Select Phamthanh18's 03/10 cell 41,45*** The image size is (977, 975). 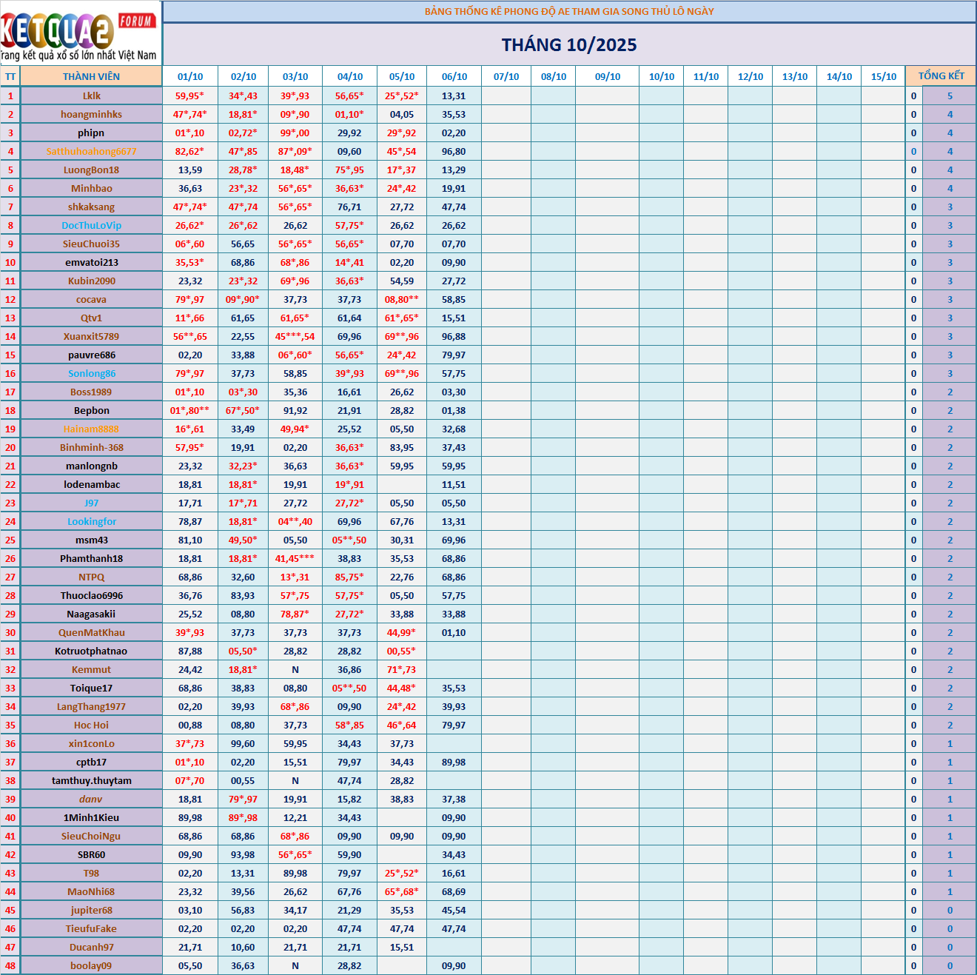[295, 559]
